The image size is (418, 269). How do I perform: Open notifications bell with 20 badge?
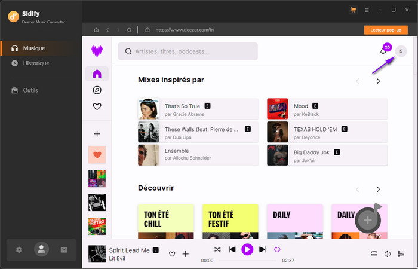coord(383,51)
